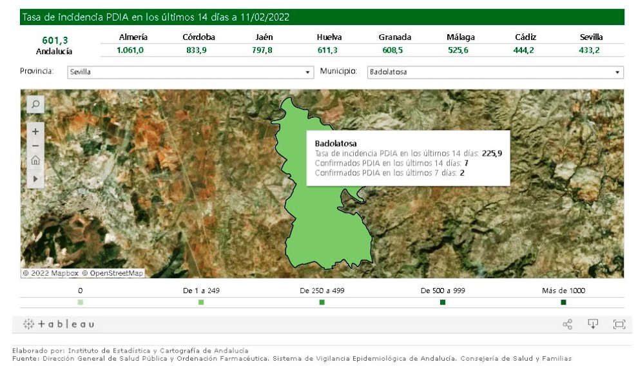The height and width of the screenshot is (373, 638).
Task: Select legend swatch Más de 1000
Action: 563,302
